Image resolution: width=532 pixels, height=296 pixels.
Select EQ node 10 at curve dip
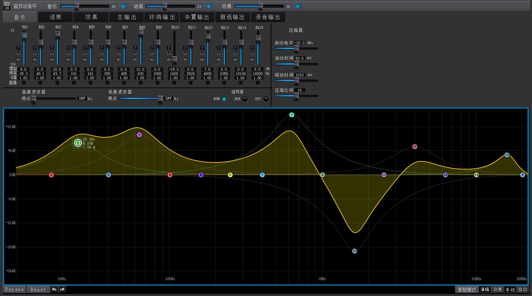click(354, 251)
